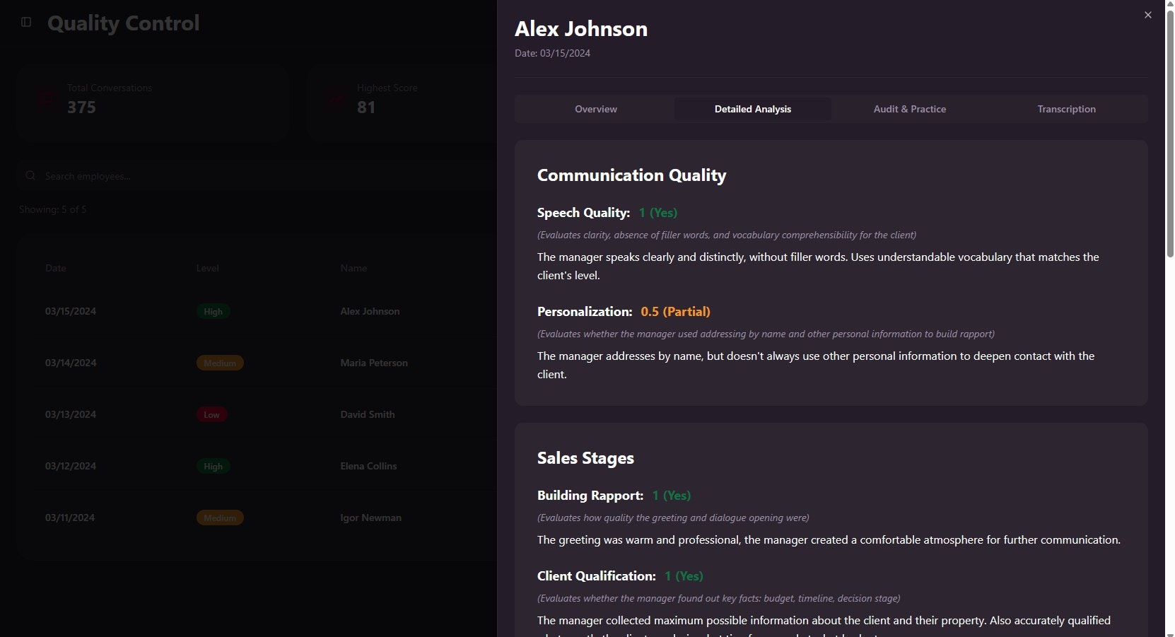Click Alex Johnson's name in the detail panel

tap(581, 28)
